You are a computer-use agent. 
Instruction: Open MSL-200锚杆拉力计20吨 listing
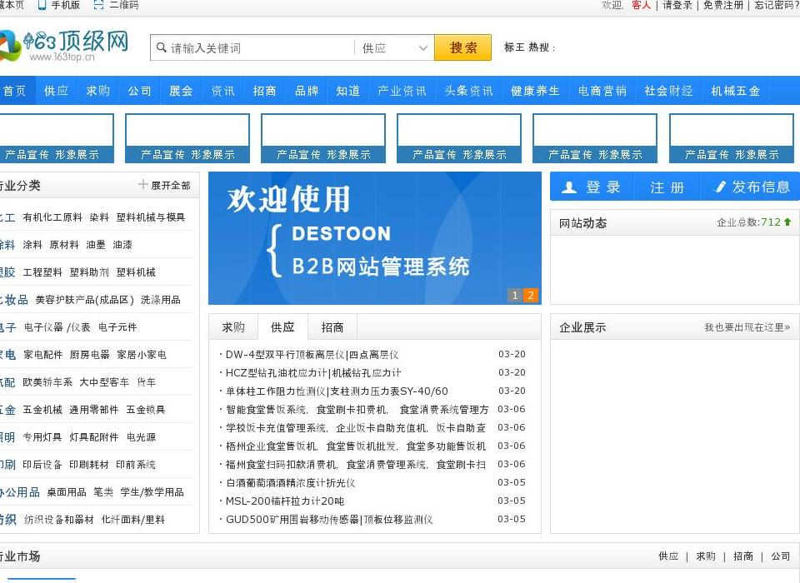point(285,501)
